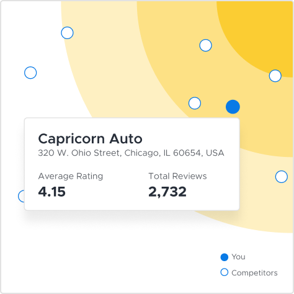Select the topmost competitor dot in the medium-yellow ring
The image size is (294, 294).
click(205, 45)
